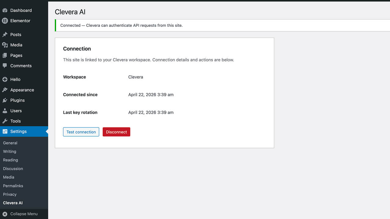The height and width of the screenshot is (219, 390).
Task: Click the Settings gear icon
Action: pyautogui.click(x=5, y=131)
